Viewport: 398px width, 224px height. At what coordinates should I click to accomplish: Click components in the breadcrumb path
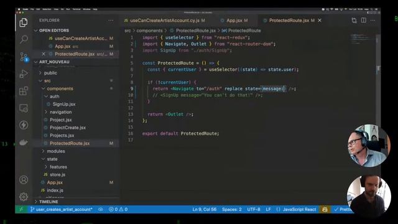click(x=149, y=30)
